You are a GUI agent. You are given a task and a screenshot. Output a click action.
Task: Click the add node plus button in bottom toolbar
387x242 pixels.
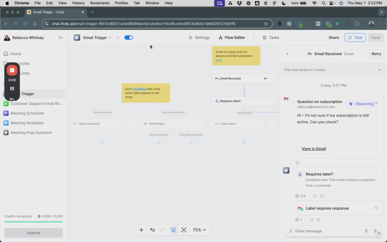[141, 230]
